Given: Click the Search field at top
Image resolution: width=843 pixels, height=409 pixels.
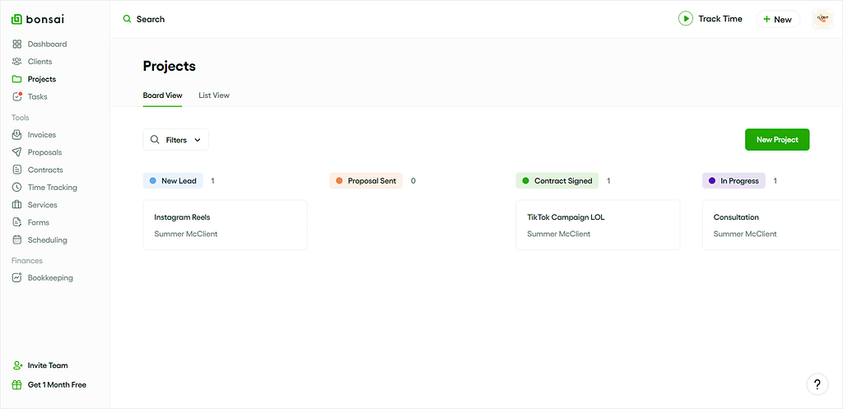Looking at the screenshot, I should (x=144, y=20).
